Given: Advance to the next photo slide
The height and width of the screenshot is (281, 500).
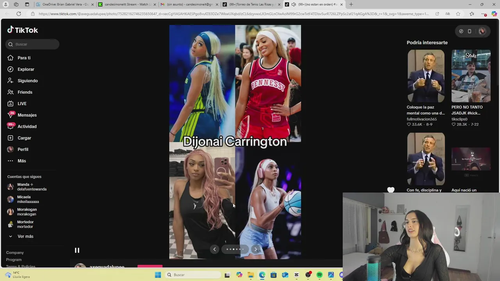Looking at the screenshot, I should [255, 249].
